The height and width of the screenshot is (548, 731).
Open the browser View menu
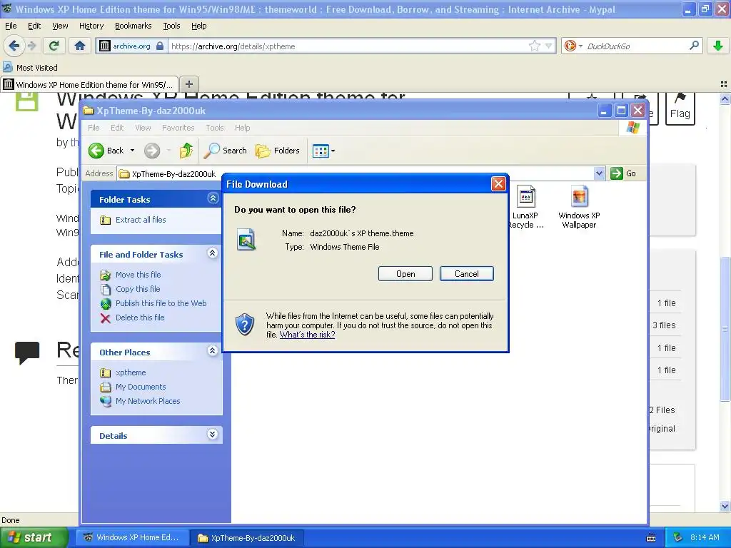60,26
